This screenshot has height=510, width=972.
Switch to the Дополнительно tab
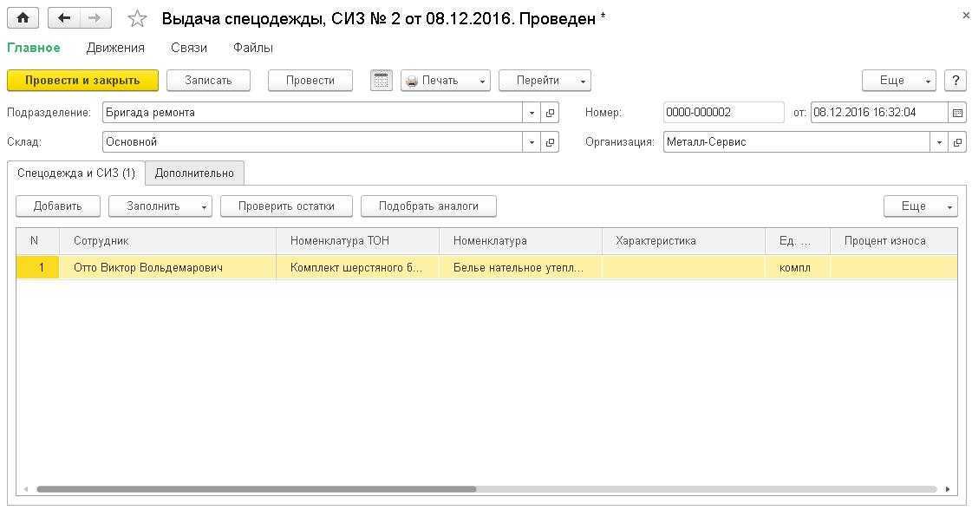pos(194,173)
